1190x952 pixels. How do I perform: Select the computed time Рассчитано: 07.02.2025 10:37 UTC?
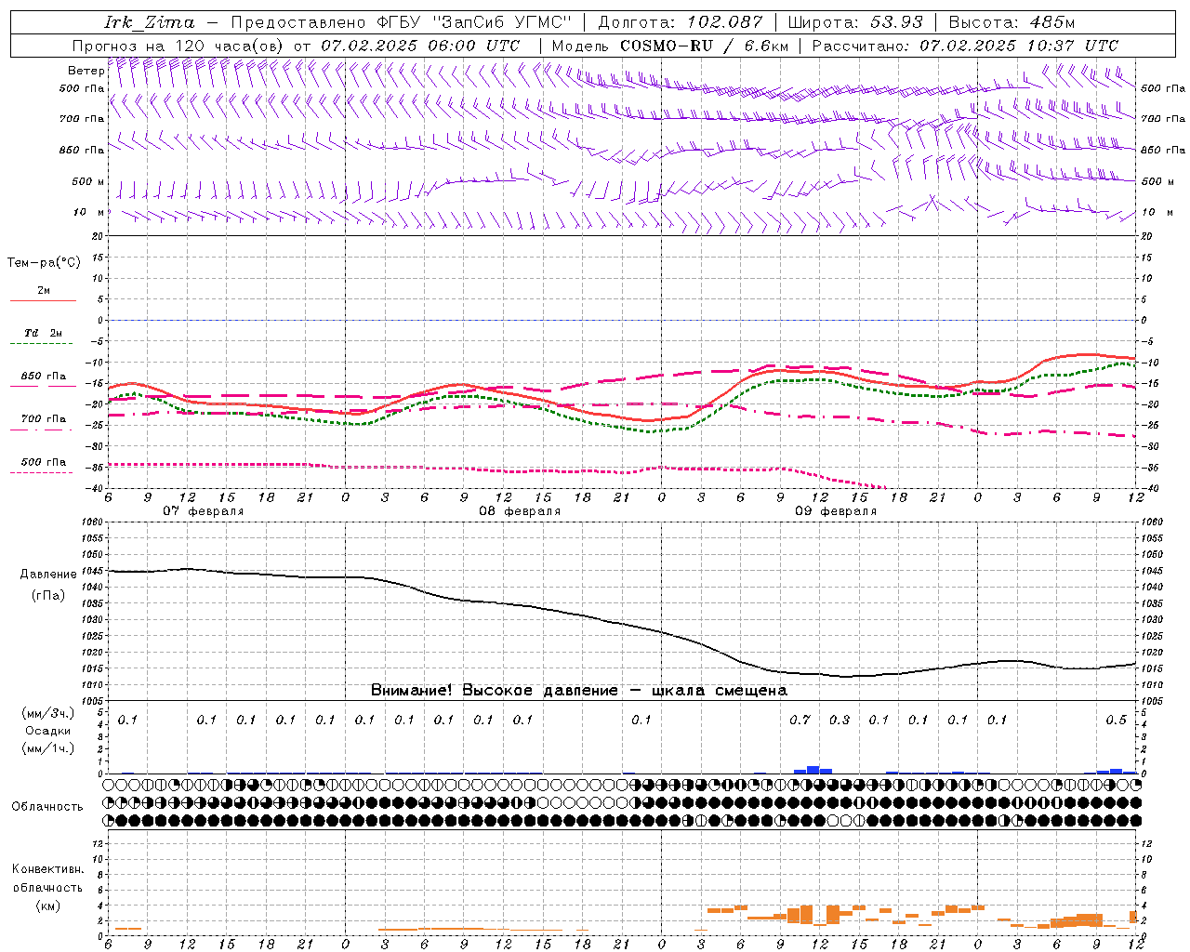pos(965,46)
